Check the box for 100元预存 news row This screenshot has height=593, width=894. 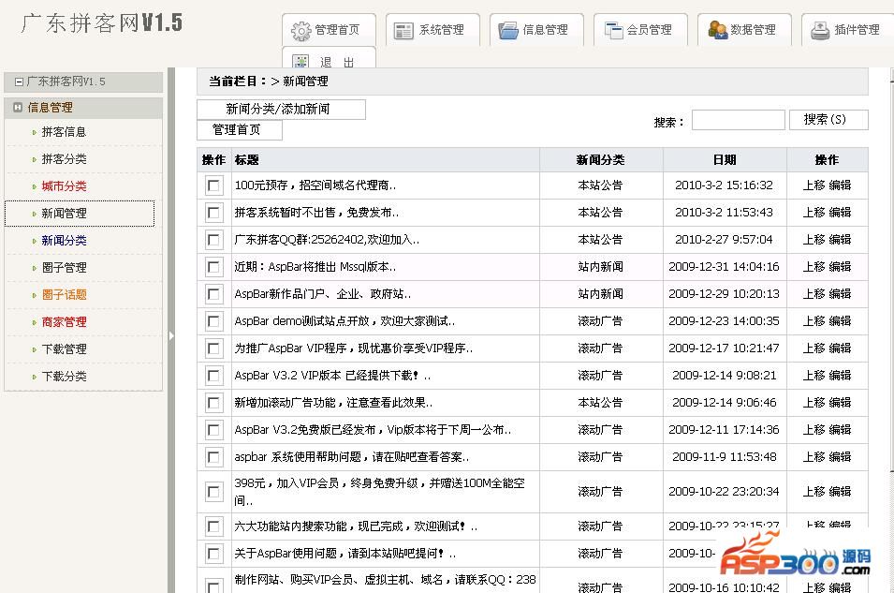(213, 185)
